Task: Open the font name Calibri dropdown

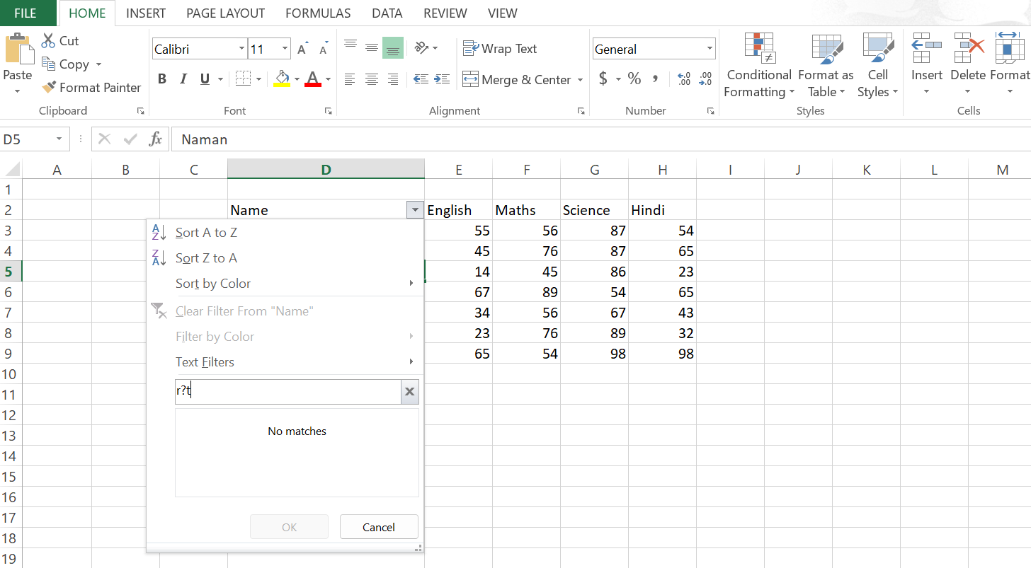Action: click(241, 49)
